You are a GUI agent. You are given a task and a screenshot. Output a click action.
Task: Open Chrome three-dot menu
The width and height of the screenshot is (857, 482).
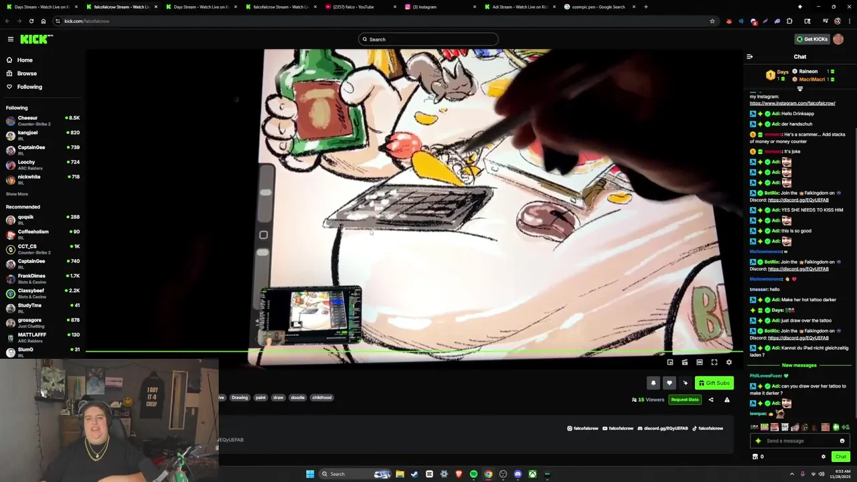coord(848,21)
